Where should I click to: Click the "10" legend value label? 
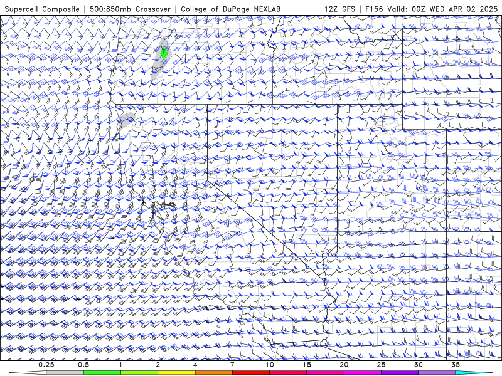pos(270,365)
